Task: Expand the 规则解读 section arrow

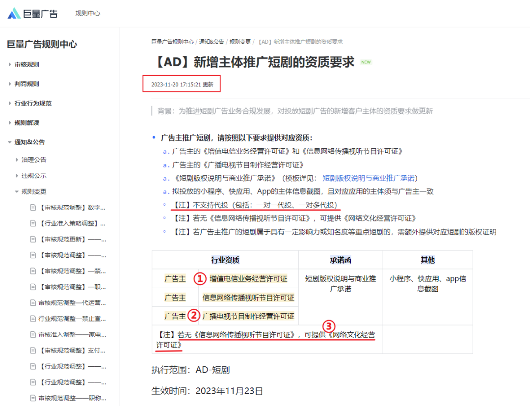Action: [10, 123]
